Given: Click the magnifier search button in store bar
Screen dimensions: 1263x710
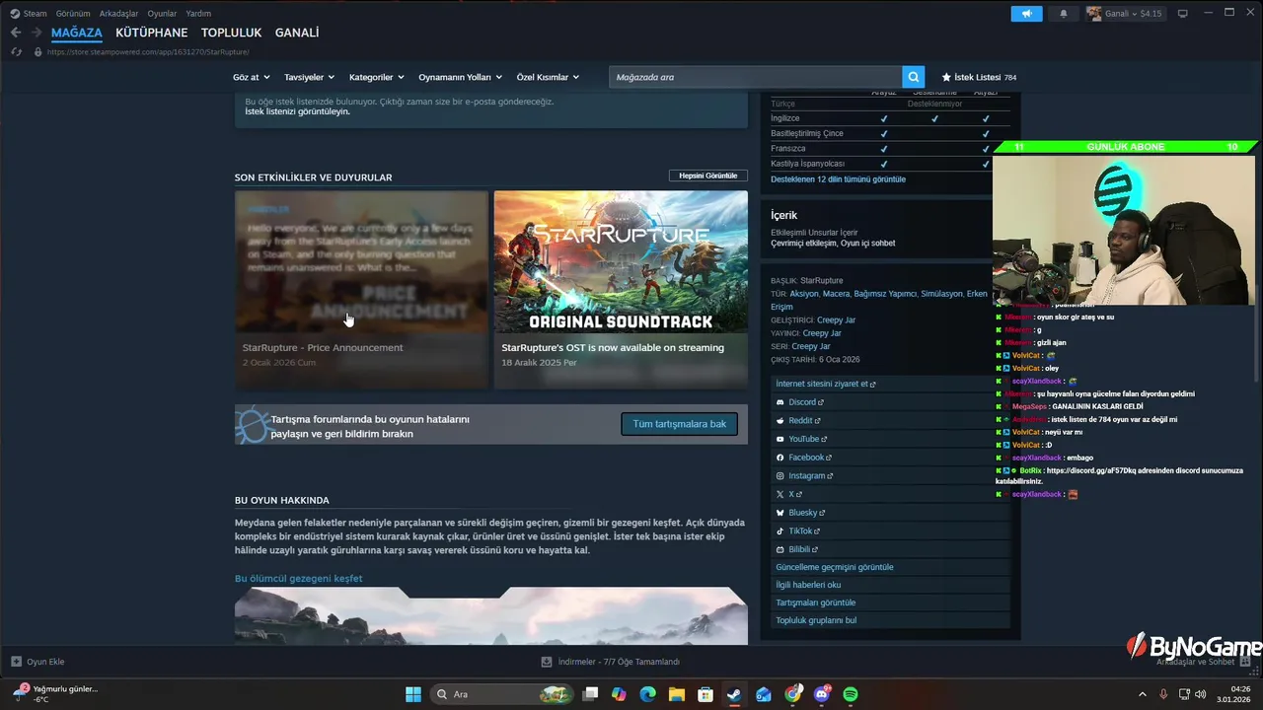Looking at the screenshot, I should tap(915, 77).
